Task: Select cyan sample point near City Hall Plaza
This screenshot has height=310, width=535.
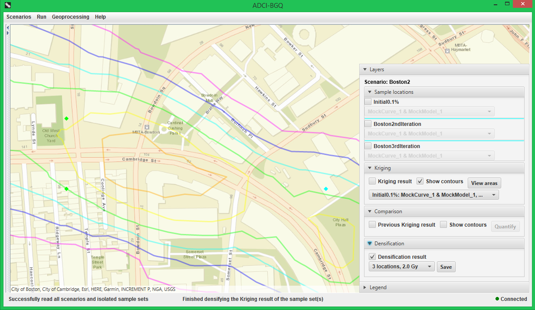Action: click(326, 188)
